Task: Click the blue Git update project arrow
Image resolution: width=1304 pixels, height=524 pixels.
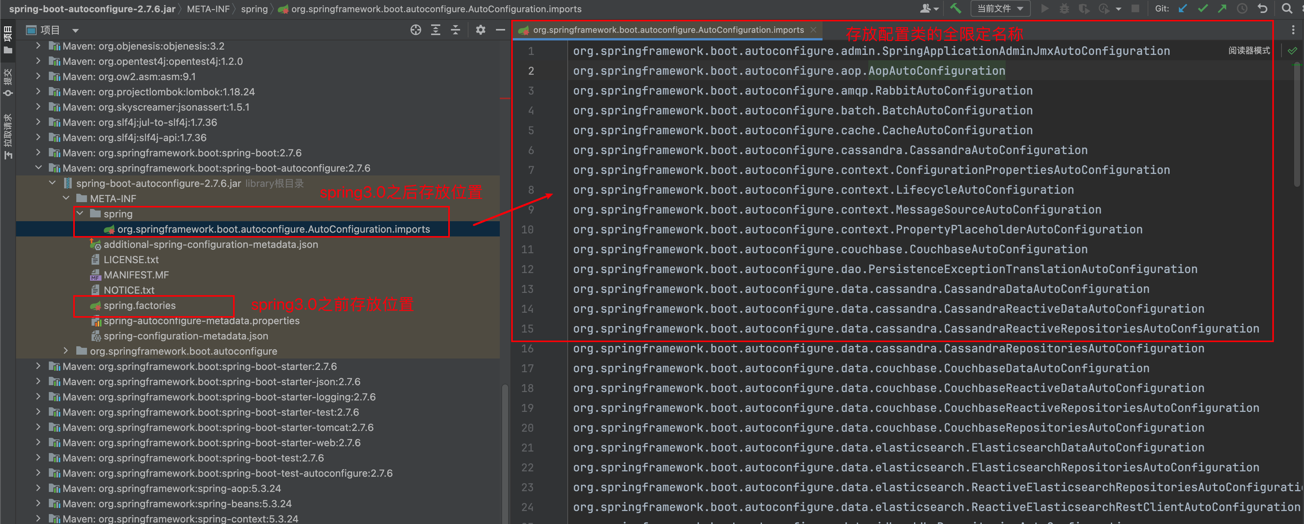Action: click(1183, 9)
